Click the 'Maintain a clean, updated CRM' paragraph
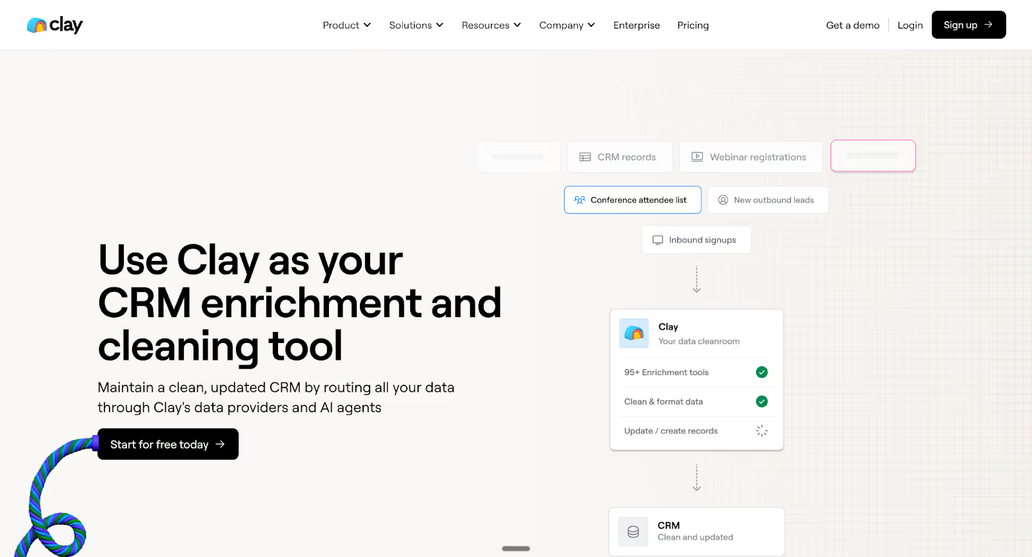1032x557 pixels. click(276, 397)
